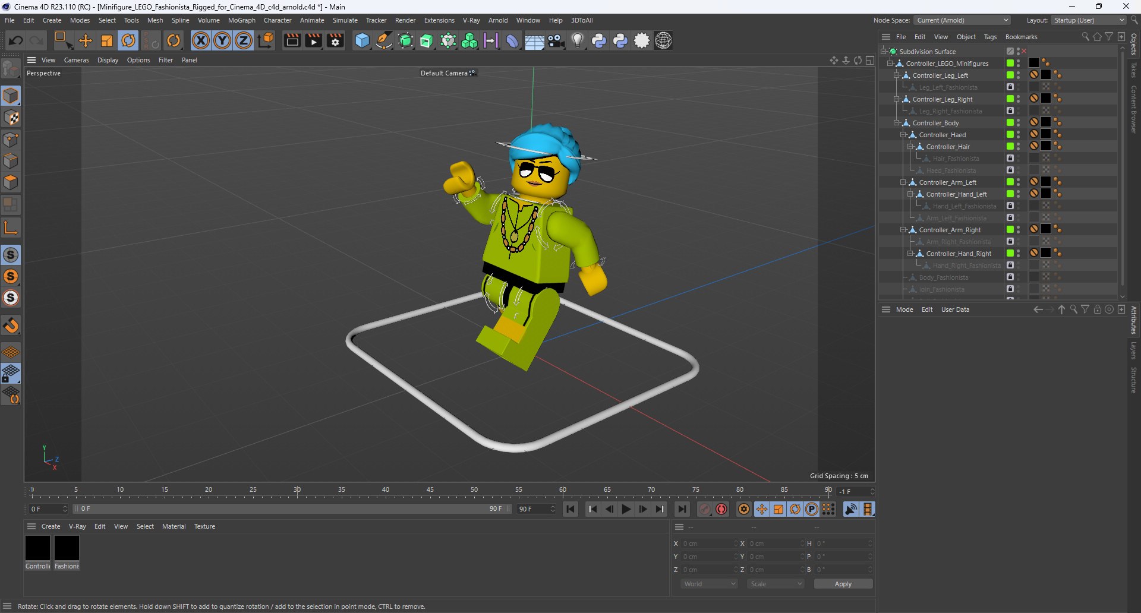Switch to Model mode cube icon
The image size is (1141, 613).
[x=11, y=96]
